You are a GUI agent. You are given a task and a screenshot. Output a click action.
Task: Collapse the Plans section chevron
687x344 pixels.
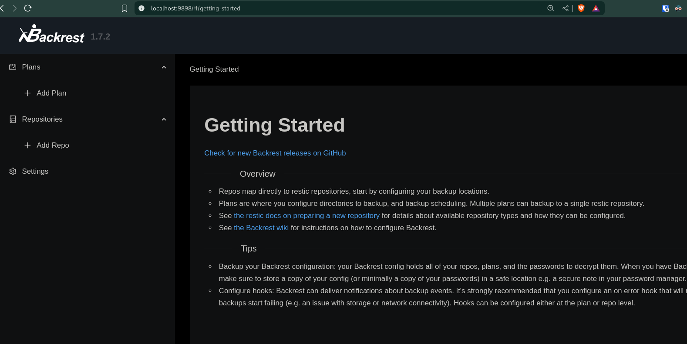coord(164,67)
